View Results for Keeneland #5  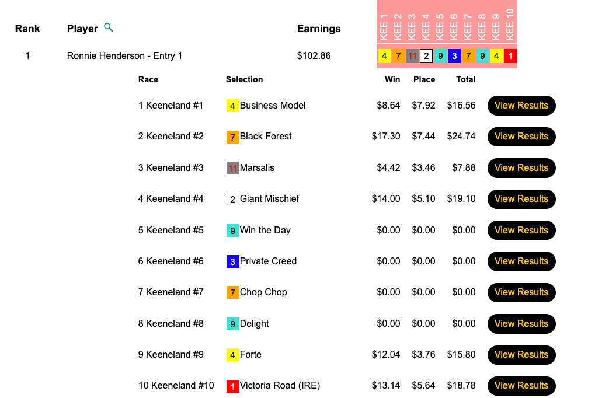click(521, 230)
